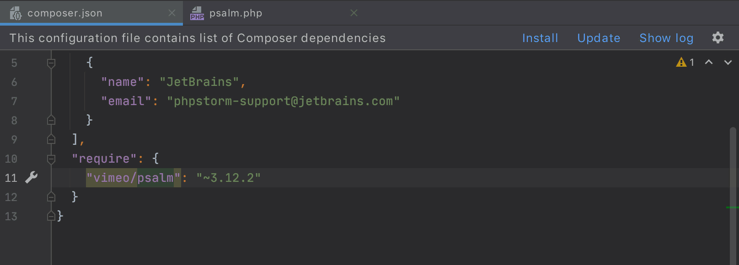Screen dimensions: 739x265
Task: Collapse the require section at line 10
Action: tap(51, 159)
